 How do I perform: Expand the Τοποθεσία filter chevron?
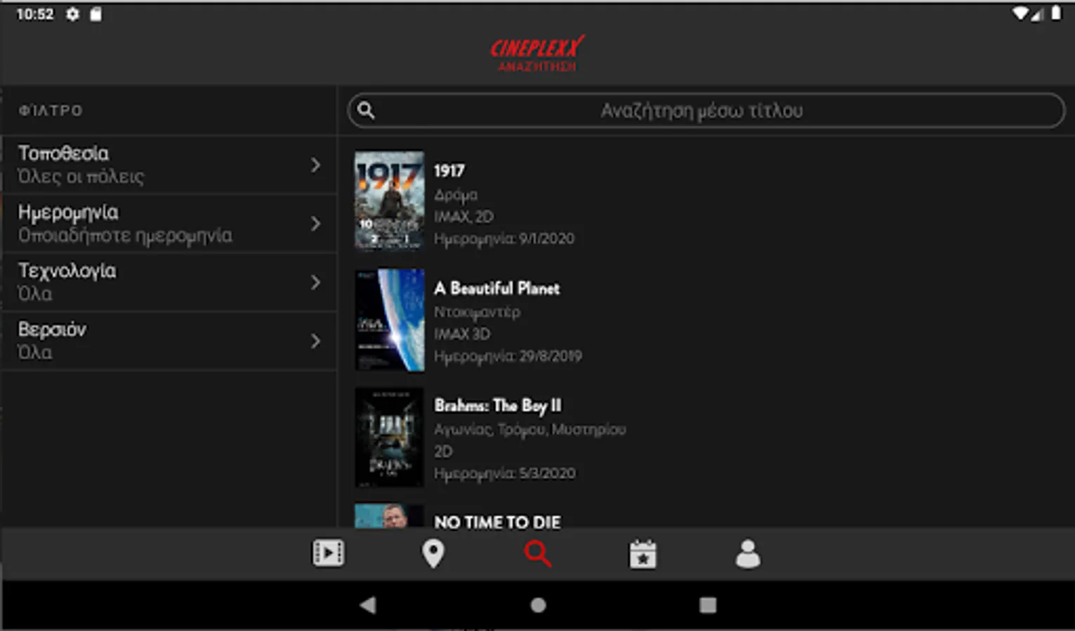[316, 165]
